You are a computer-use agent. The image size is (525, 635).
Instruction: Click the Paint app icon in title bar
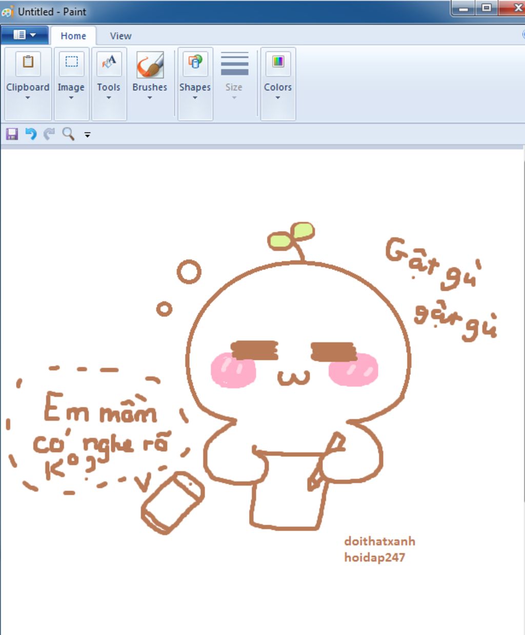click(x=8, y=11)
